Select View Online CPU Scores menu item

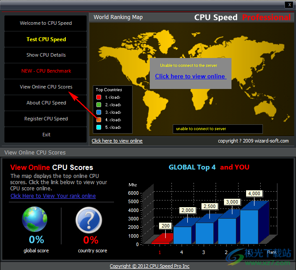(x=46, y=87)
